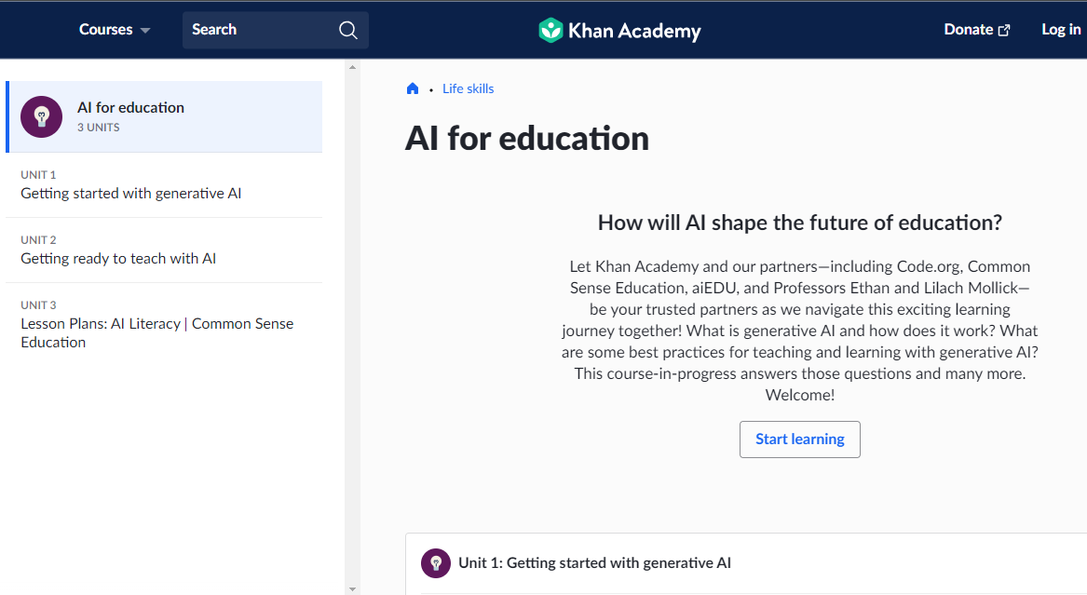Click the Unit 1: Getting started with generative AI heading
The height and width of the screenshot is (595, 1087).
(x=594, y=563)
